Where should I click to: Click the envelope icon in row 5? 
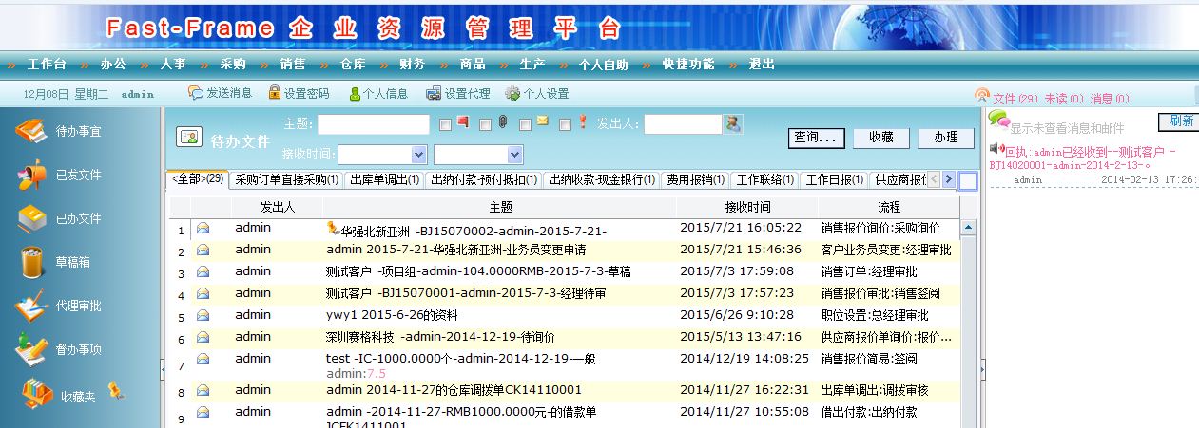[x=203, y=315]
